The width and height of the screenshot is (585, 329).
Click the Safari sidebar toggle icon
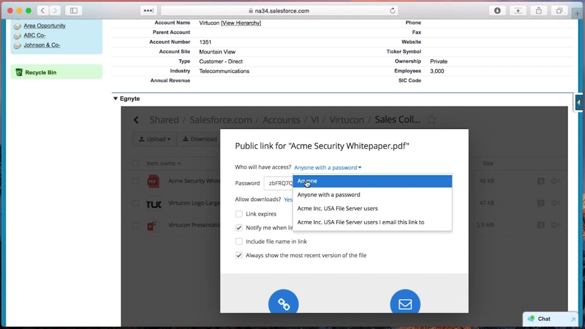[74, 10]
